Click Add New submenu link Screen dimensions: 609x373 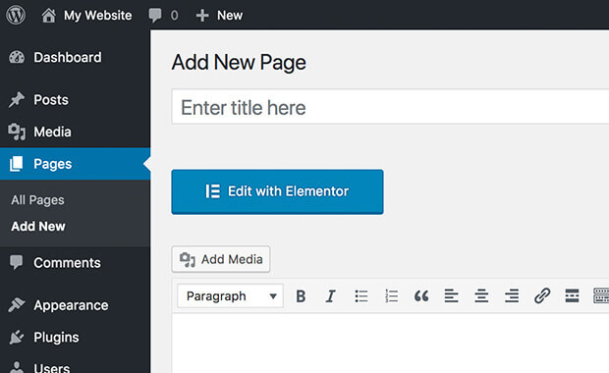tap(38, 227)
